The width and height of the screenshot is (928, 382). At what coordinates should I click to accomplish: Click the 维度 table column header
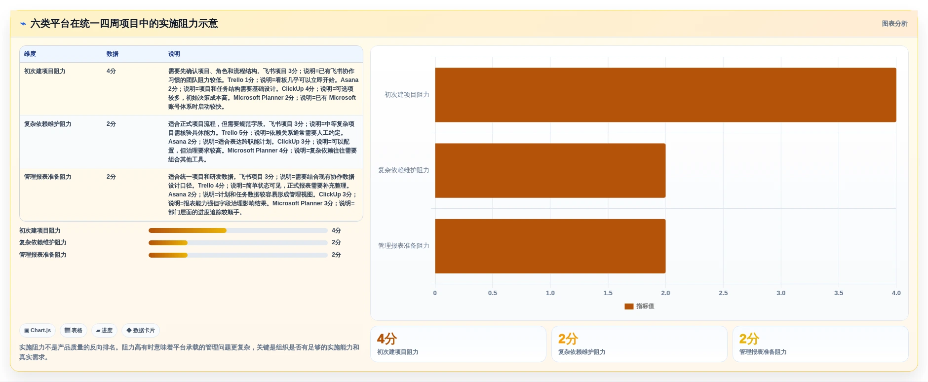(30, 54)
